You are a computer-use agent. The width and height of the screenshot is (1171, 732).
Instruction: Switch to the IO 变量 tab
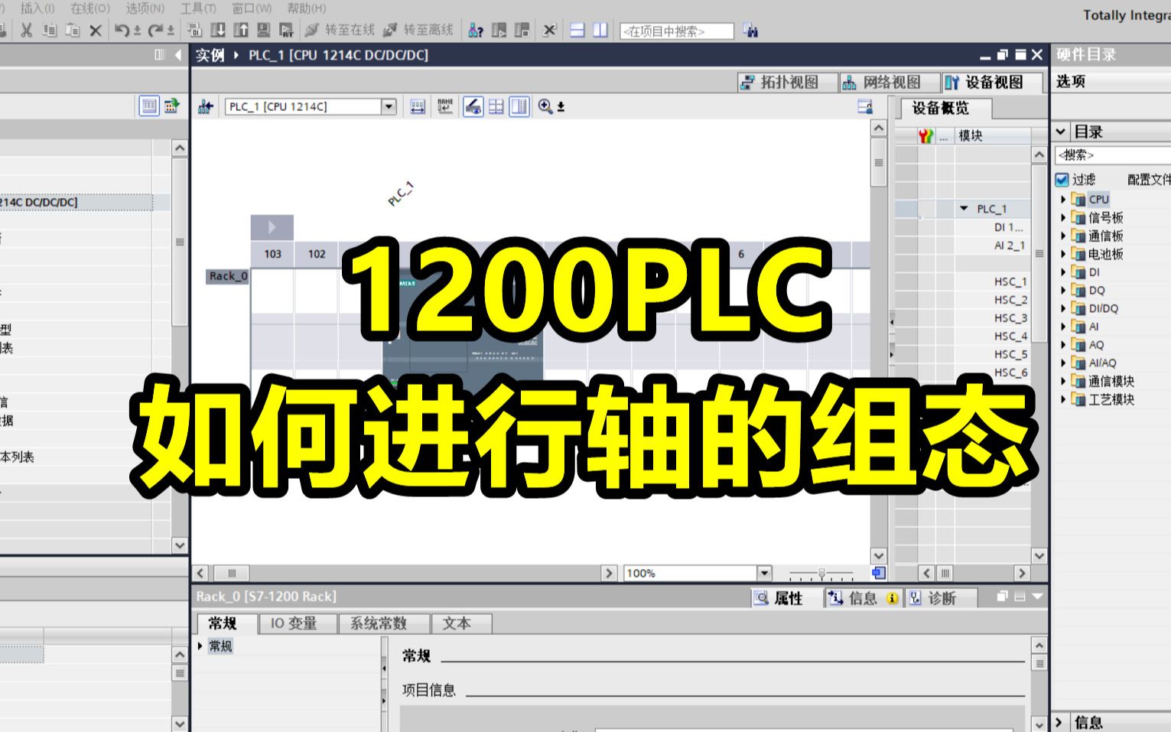[x=298, y=623]
